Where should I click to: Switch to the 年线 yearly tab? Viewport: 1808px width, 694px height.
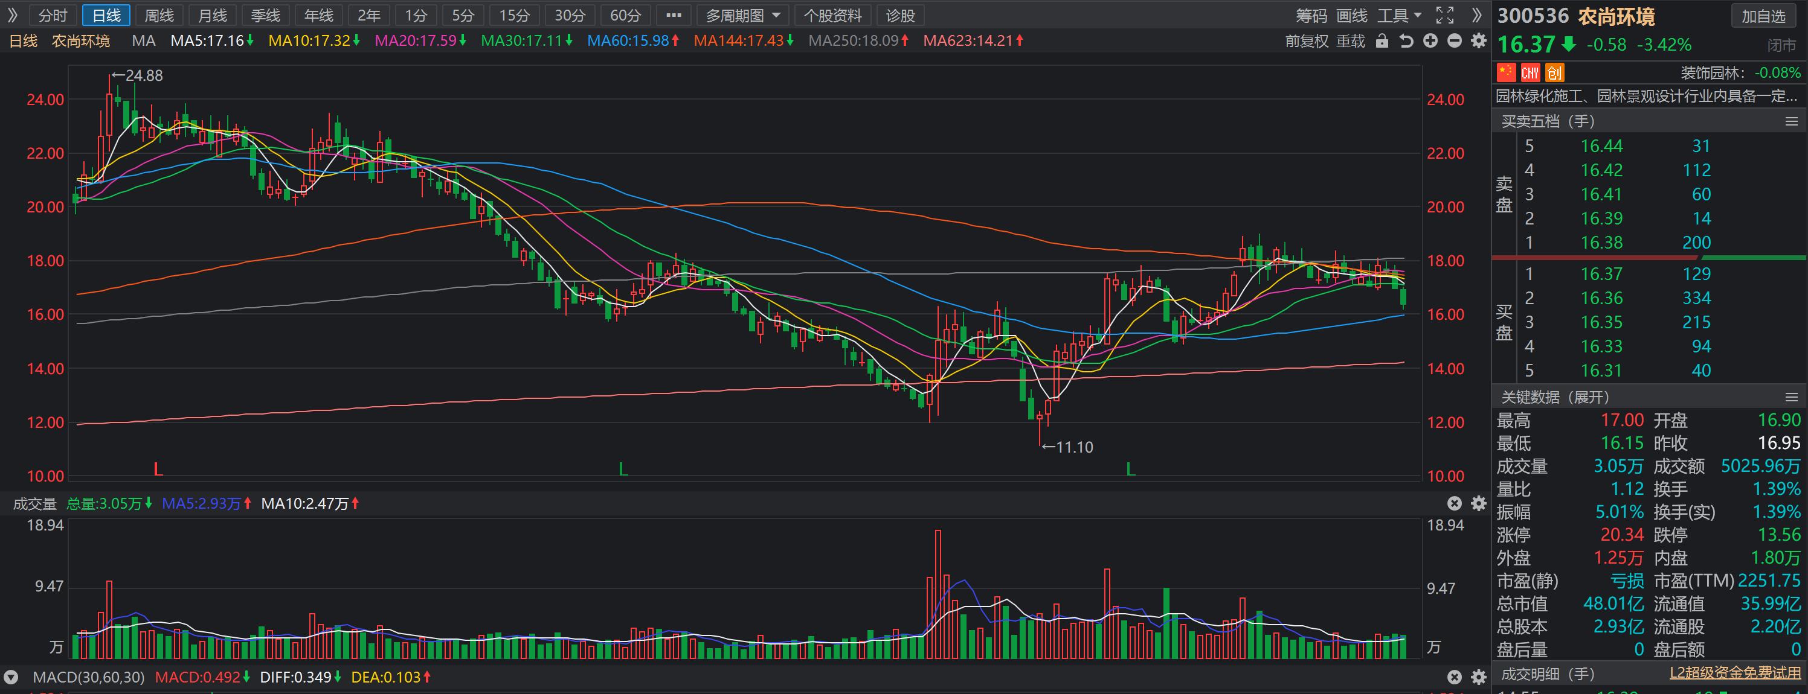click(318, 16)
